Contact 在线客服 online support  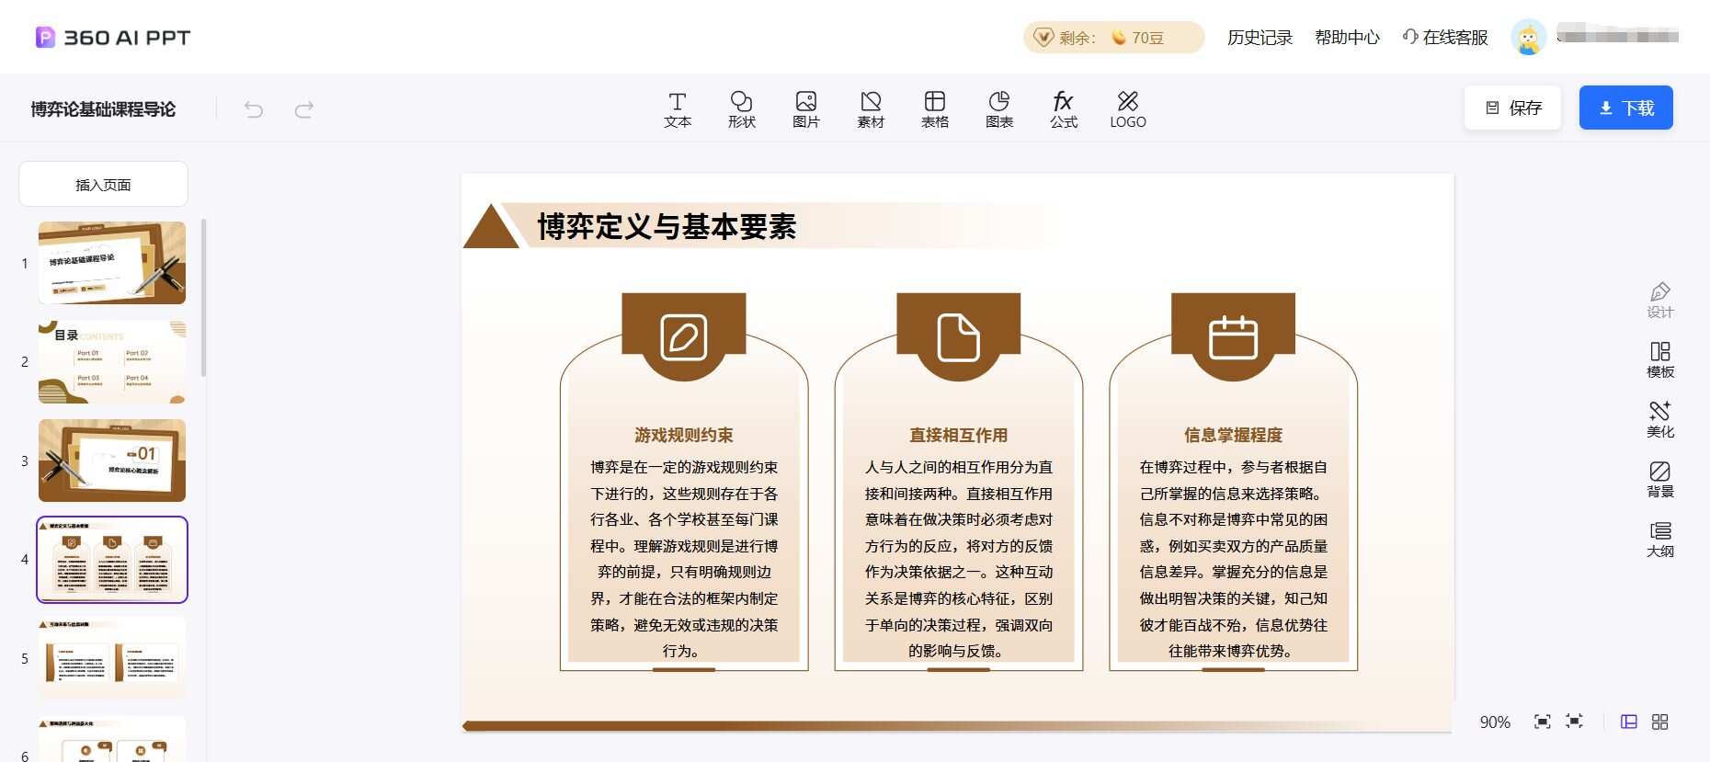[x=1445, y=38]
